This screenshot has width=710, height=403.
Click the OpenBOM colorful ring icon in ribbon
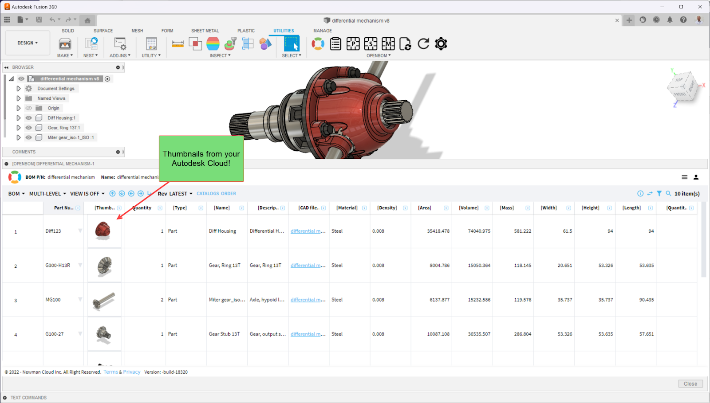click(x=318, y=43)
